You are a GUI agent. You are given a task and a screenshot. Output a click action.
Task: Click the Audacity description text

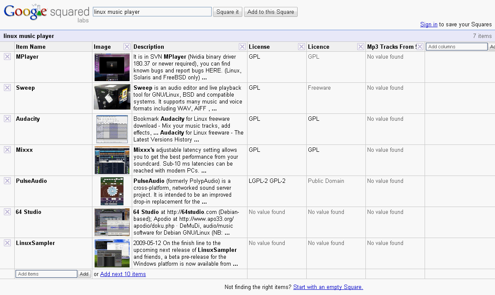coord(188,129)
